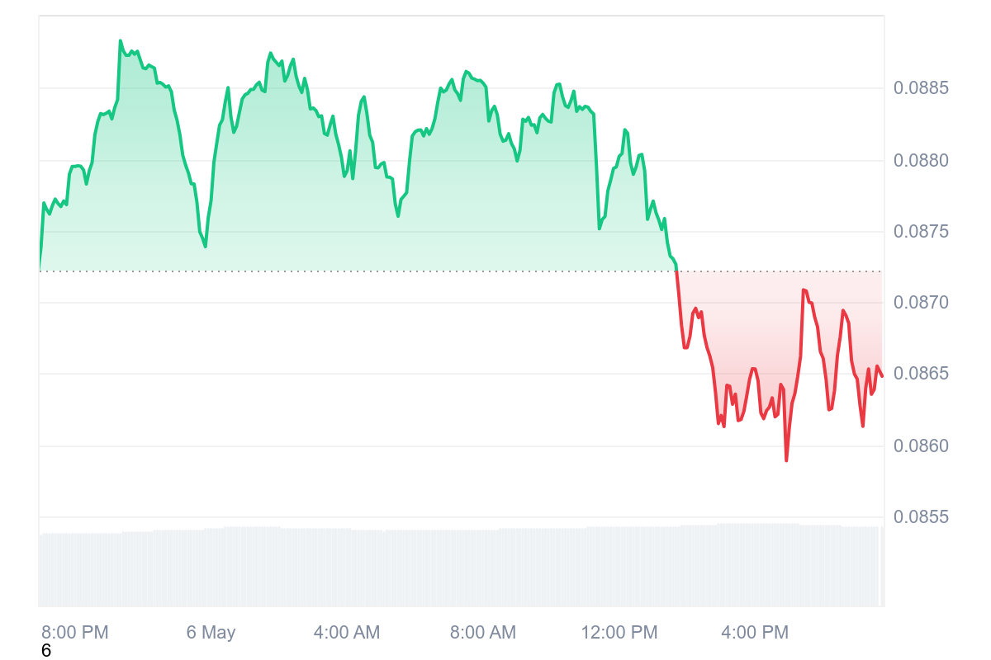Click the highest peak of the green line

pos(120,40)
